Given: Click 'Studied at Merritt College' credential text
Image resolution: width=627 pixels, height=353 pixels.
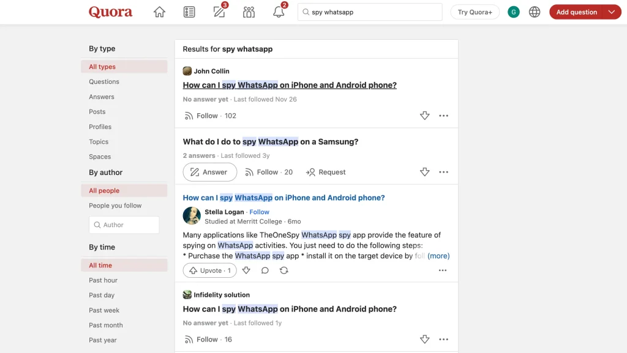Looking at the screenshot, I should pos(243,221).
